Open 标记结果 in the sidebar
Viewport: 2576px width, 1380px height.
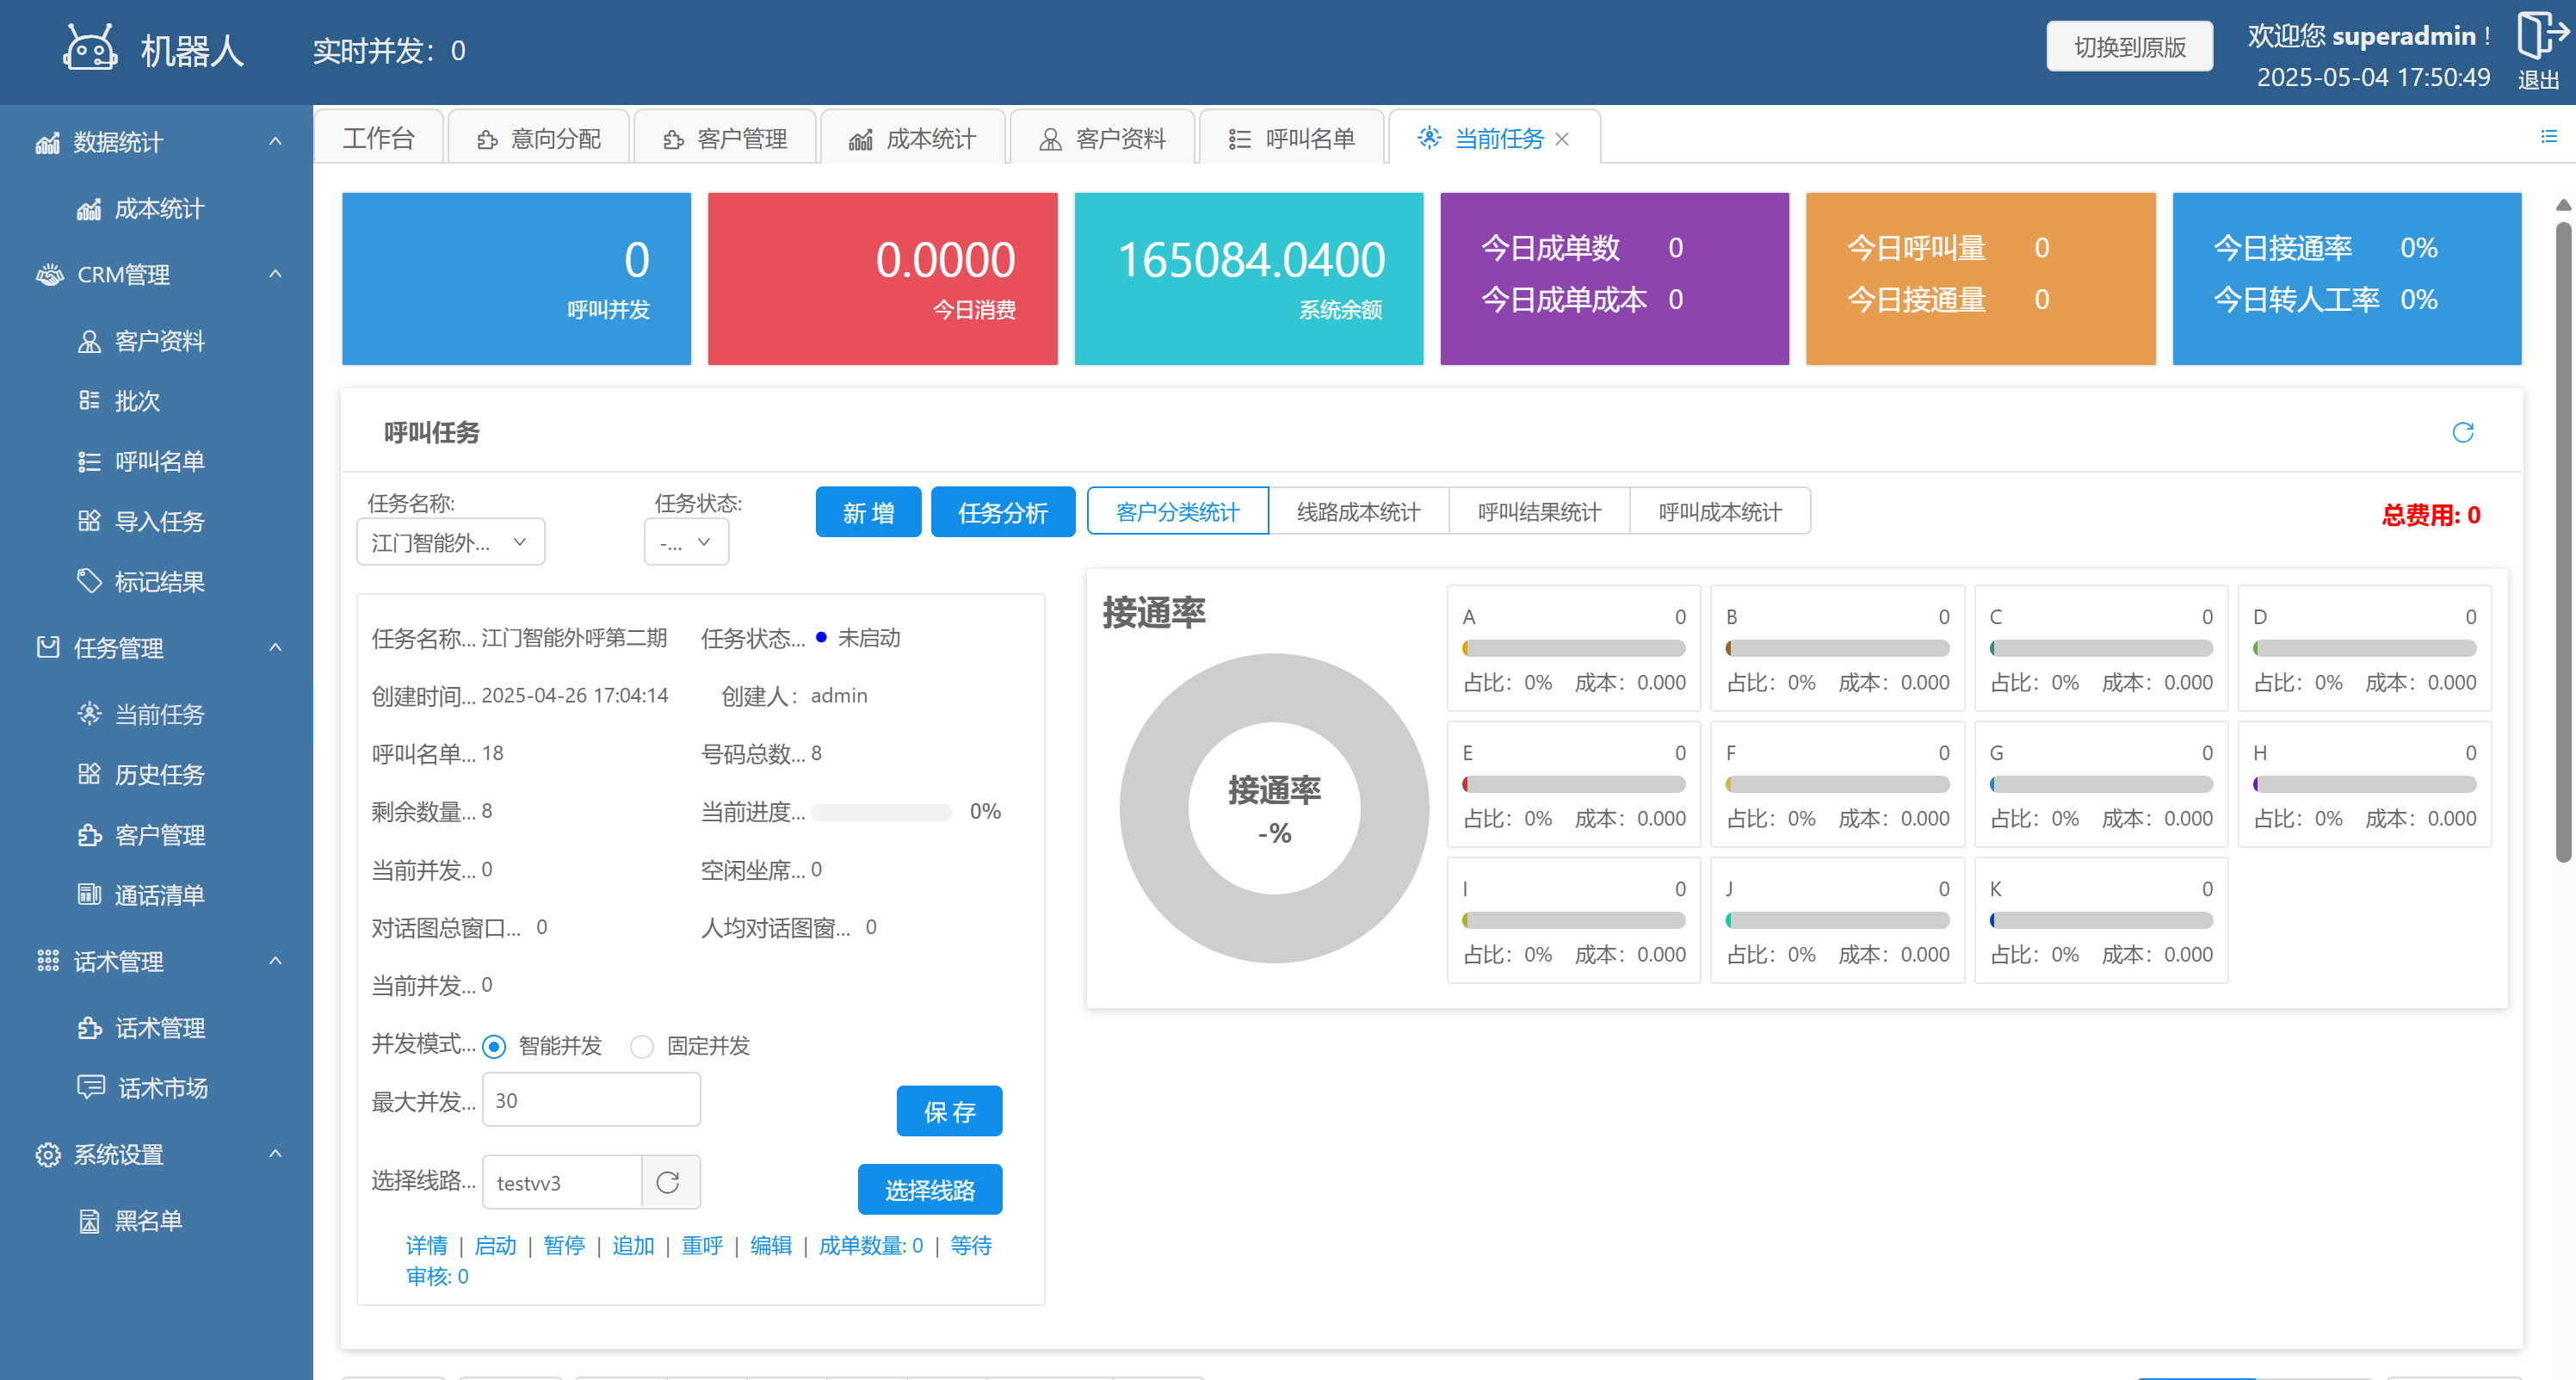click(x=159, y=582)
